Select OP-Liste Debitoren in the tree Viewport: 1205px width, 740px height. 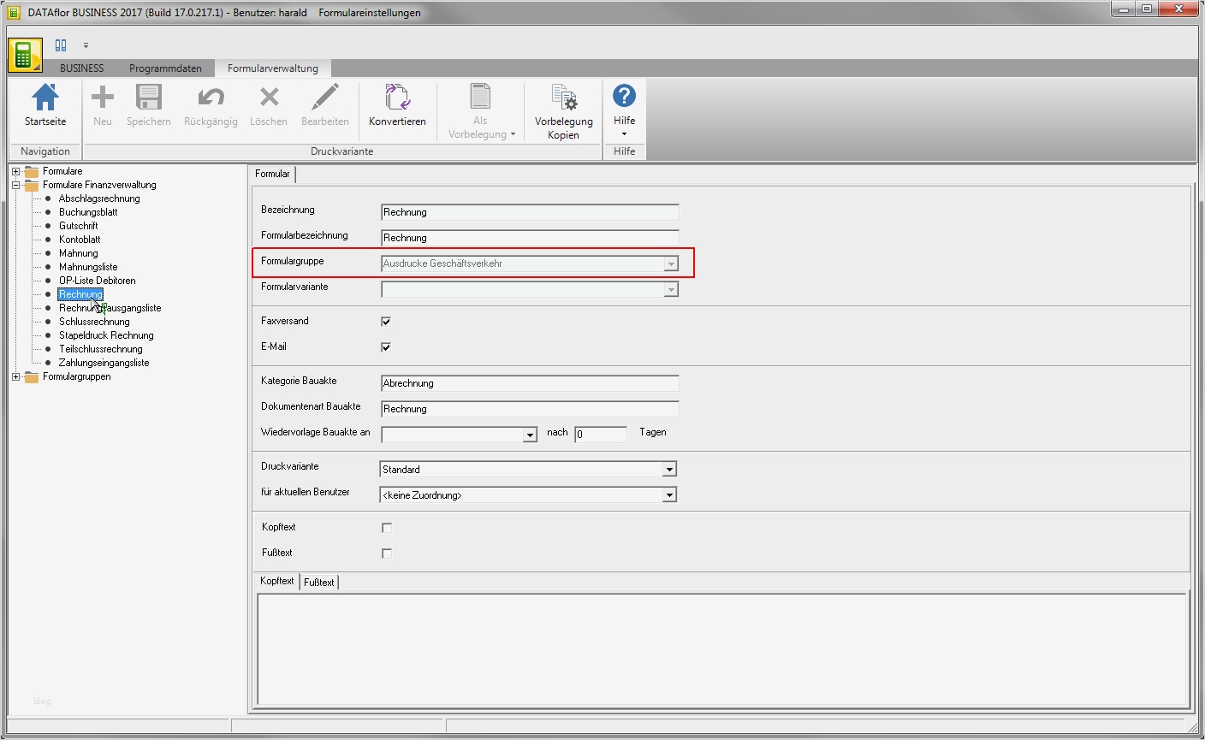[98, 281]
